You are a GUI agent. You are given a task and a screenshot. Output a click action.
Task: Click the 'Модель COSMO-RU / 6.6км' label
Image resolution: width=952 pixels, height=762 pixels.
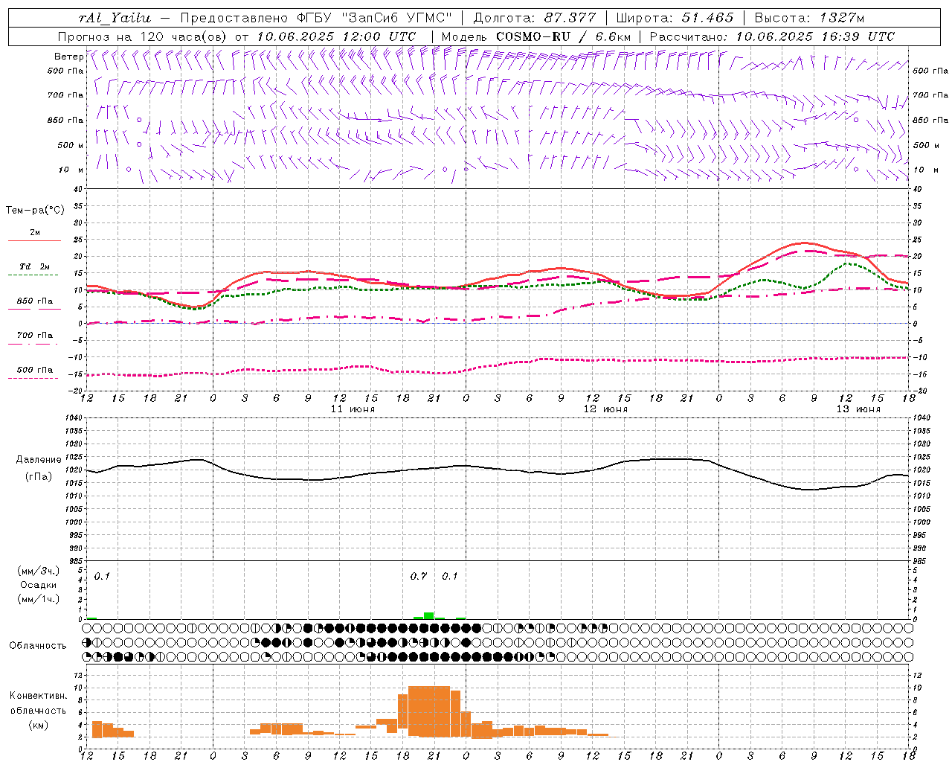tap(535, 36)
